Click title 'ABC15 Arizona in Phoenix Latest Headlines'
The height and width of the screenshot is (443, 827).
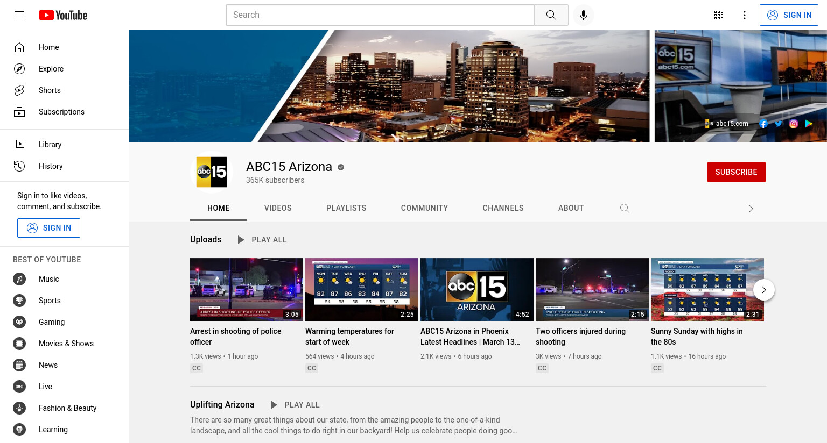coord(470,337)
